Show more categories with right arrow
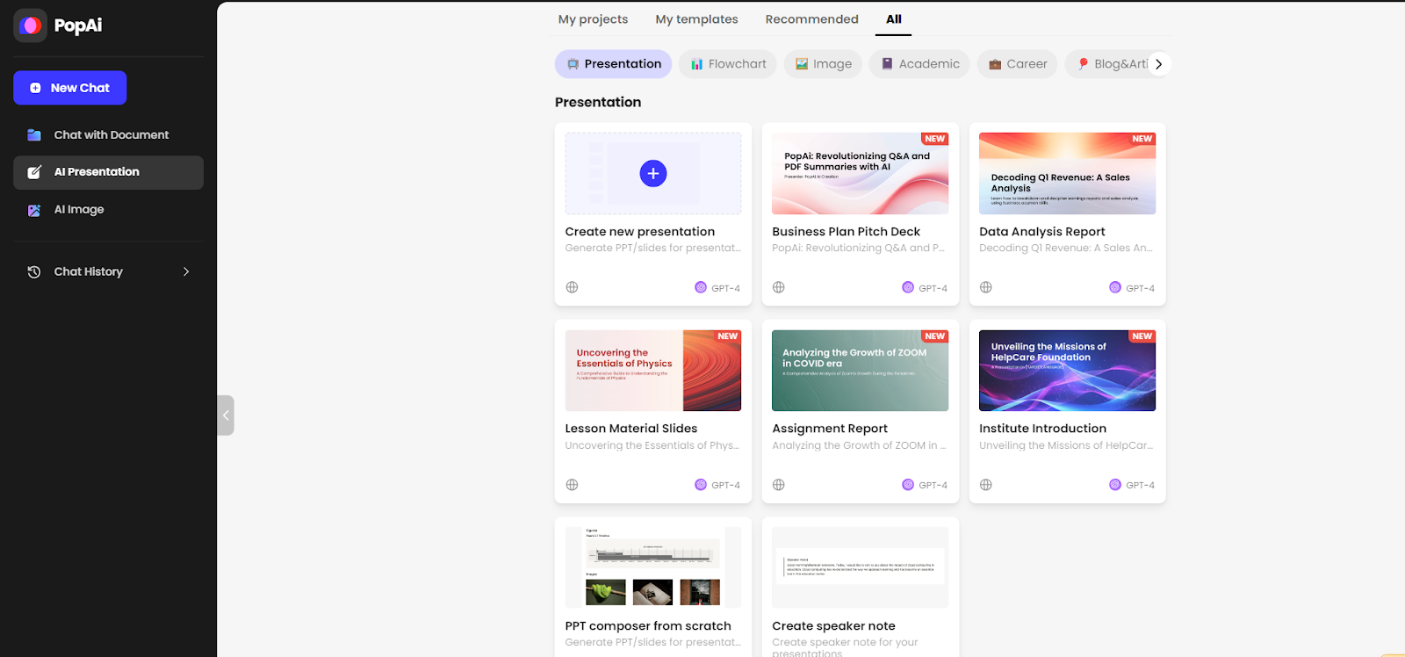 tap(1159, 64)
